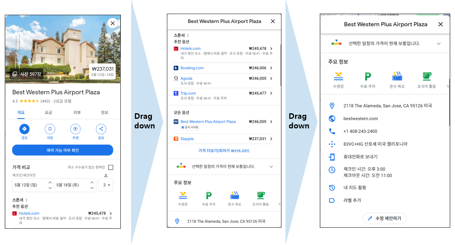Screen dimensions: 455x245
Task: Click the 무료 주차 parking icon in the middle panel
Action: 209,195
